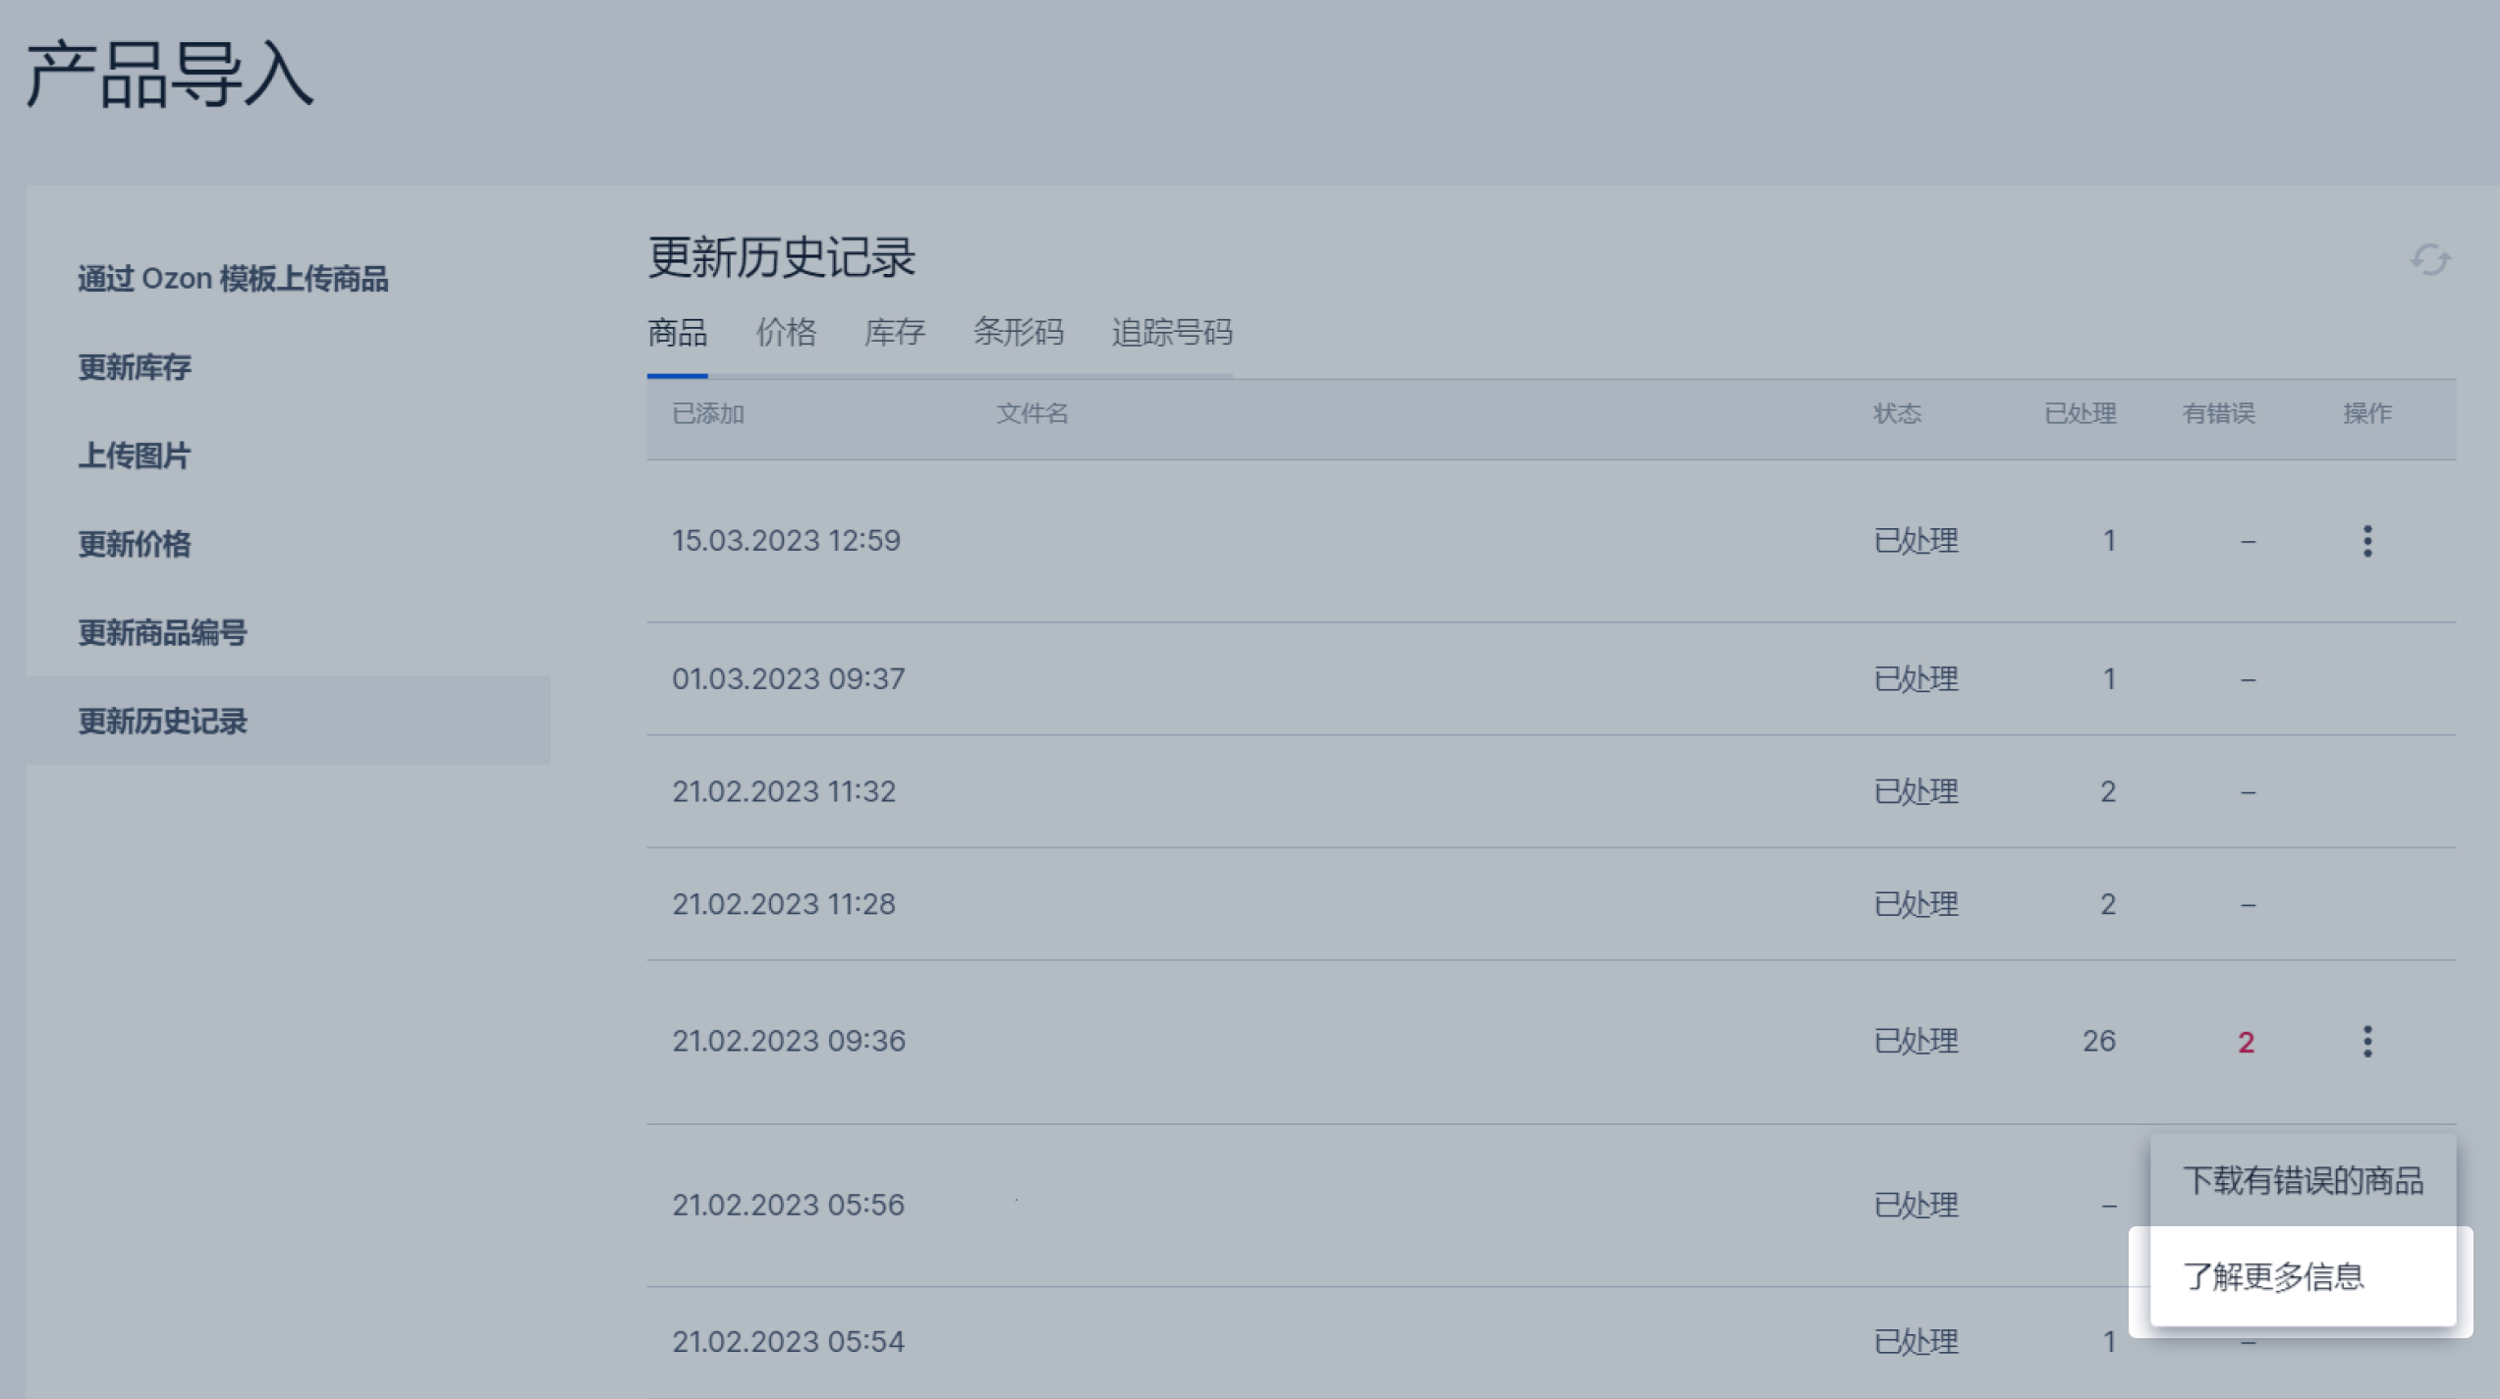Click the 已添加 column header

708,414
